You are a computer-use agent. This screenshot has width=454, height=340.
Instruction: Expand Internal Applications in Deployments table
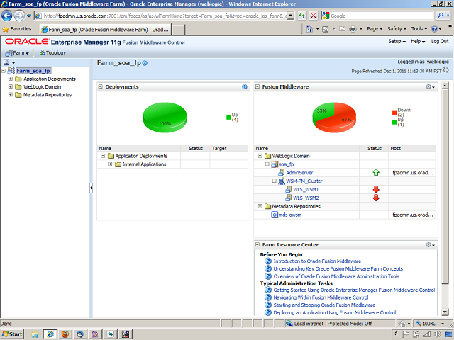110,164
